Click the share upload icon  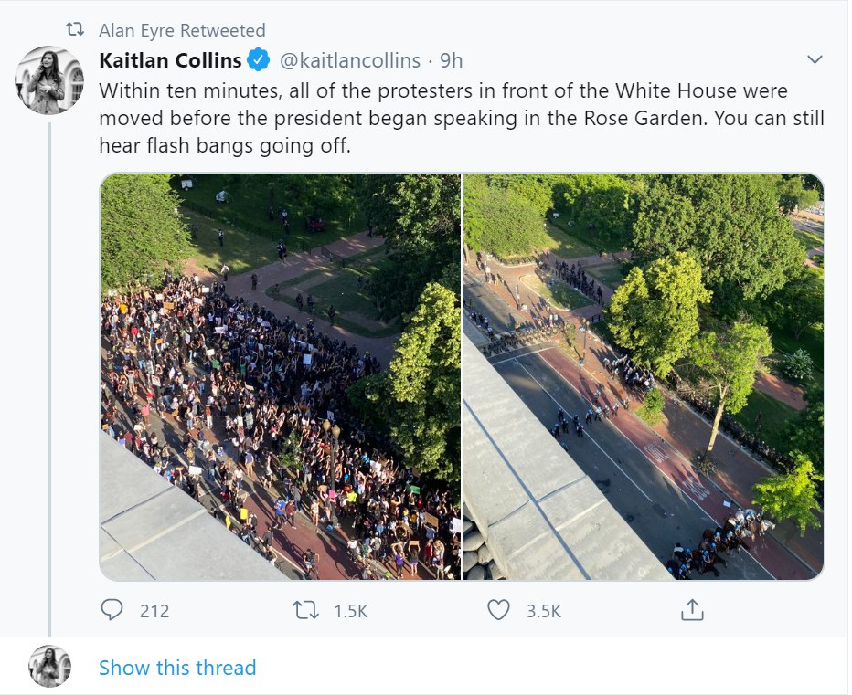click(692, 610)
